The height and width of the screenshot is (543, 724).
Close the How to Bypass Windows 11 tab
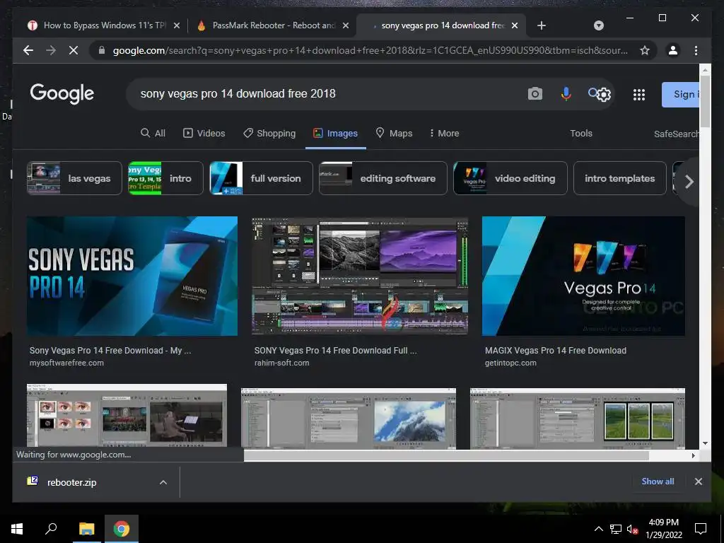[176, 25]
